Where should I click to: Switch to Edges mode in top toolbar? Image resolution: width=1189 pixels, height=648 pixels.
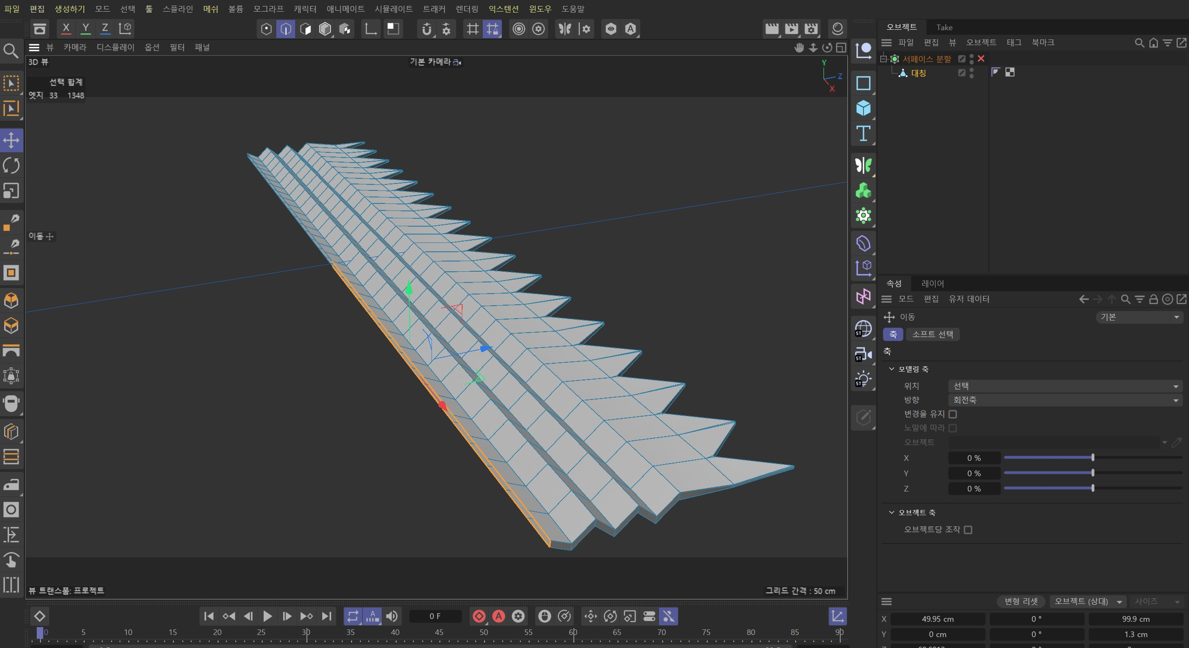286,29
